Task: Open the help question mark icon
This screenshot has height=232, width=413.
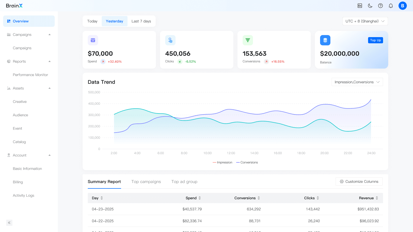Action: 380,6
